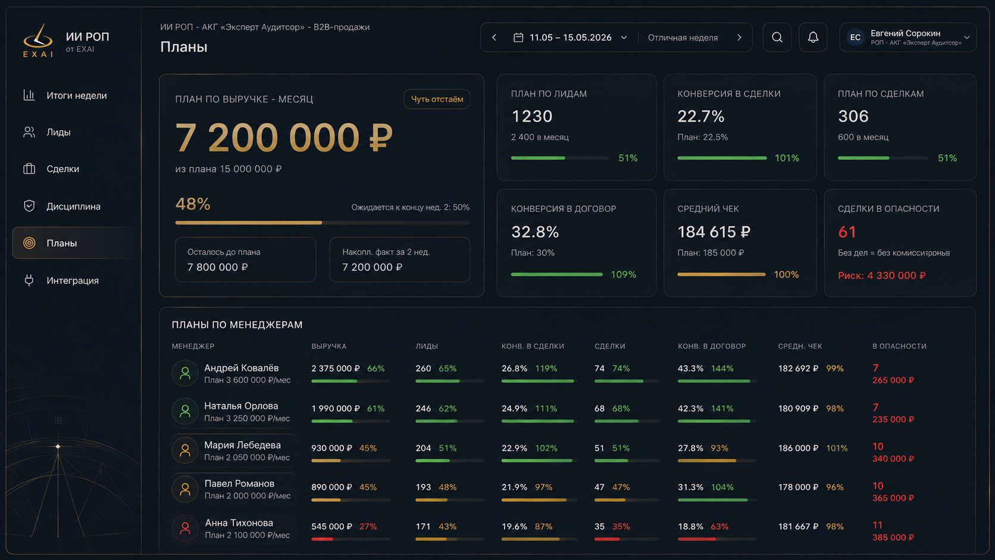The width and height of the screenshot is (995, 560).
Task: Click the 48% revenue progress bar
Action: click(323, 223)
